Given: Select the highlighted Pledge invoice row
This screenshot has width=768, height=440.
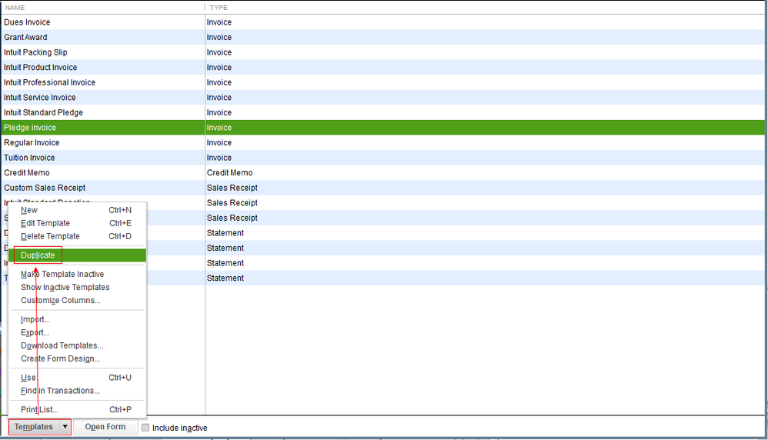Looking at the screenshot, I should click(x=383, y=128).
